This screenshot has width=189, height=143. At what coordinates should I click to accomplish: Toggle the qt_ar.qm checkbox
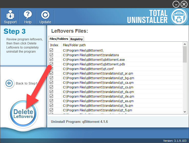51,73
